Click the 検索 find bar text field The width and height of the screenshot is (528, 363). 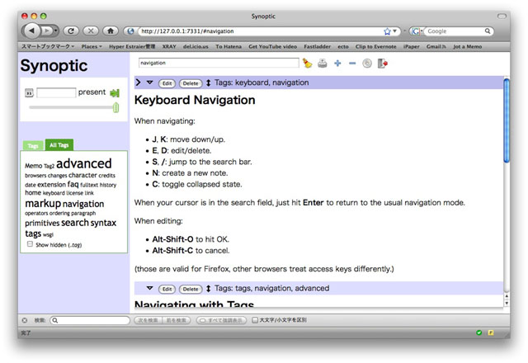(90, 320)
